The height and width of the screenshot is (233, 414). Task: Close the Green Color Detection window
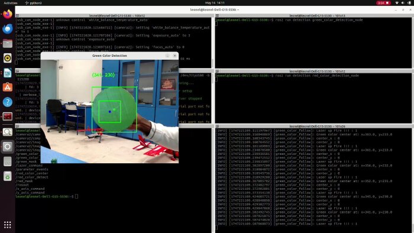point(174,56)
